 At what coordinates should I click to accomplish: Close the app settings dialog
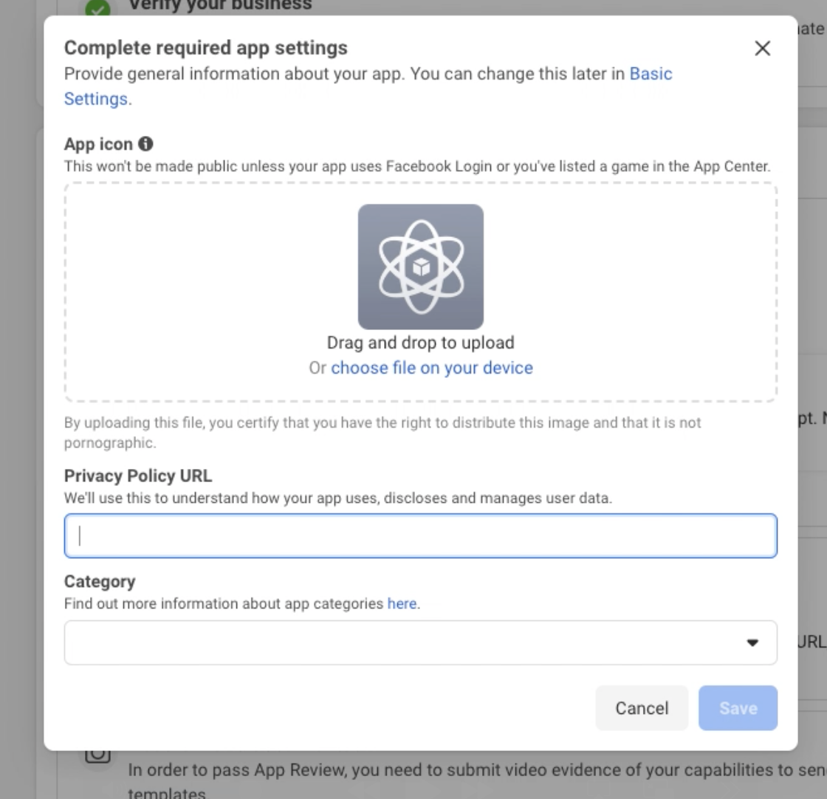pyautogui.click(x=762, y=49)
